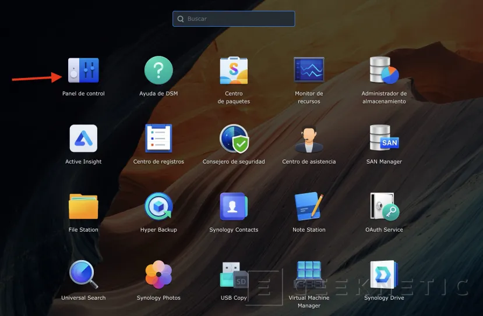
Task: Open Centro de registros
Action: click(x=158, y=139)
